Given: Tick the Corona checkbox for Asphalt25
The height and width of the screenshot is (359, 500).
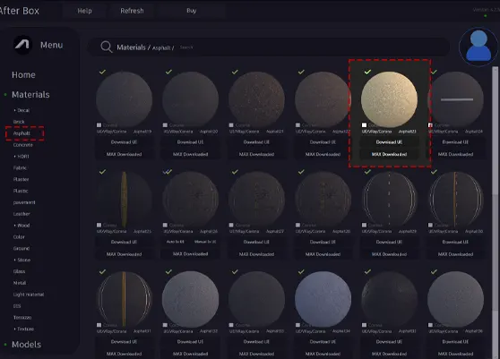Looking at the screenshot, I should (x=99, y=226).
